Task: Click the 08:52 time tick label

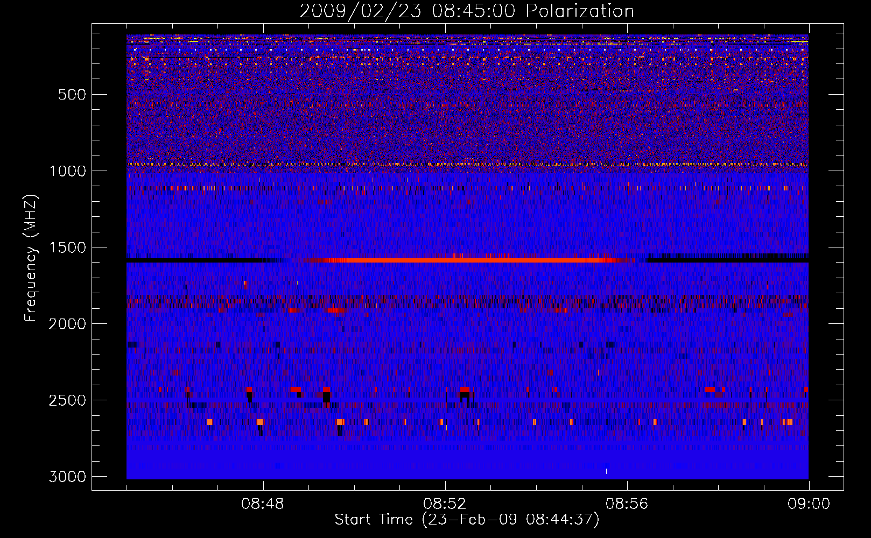Action: click(445, 504)
